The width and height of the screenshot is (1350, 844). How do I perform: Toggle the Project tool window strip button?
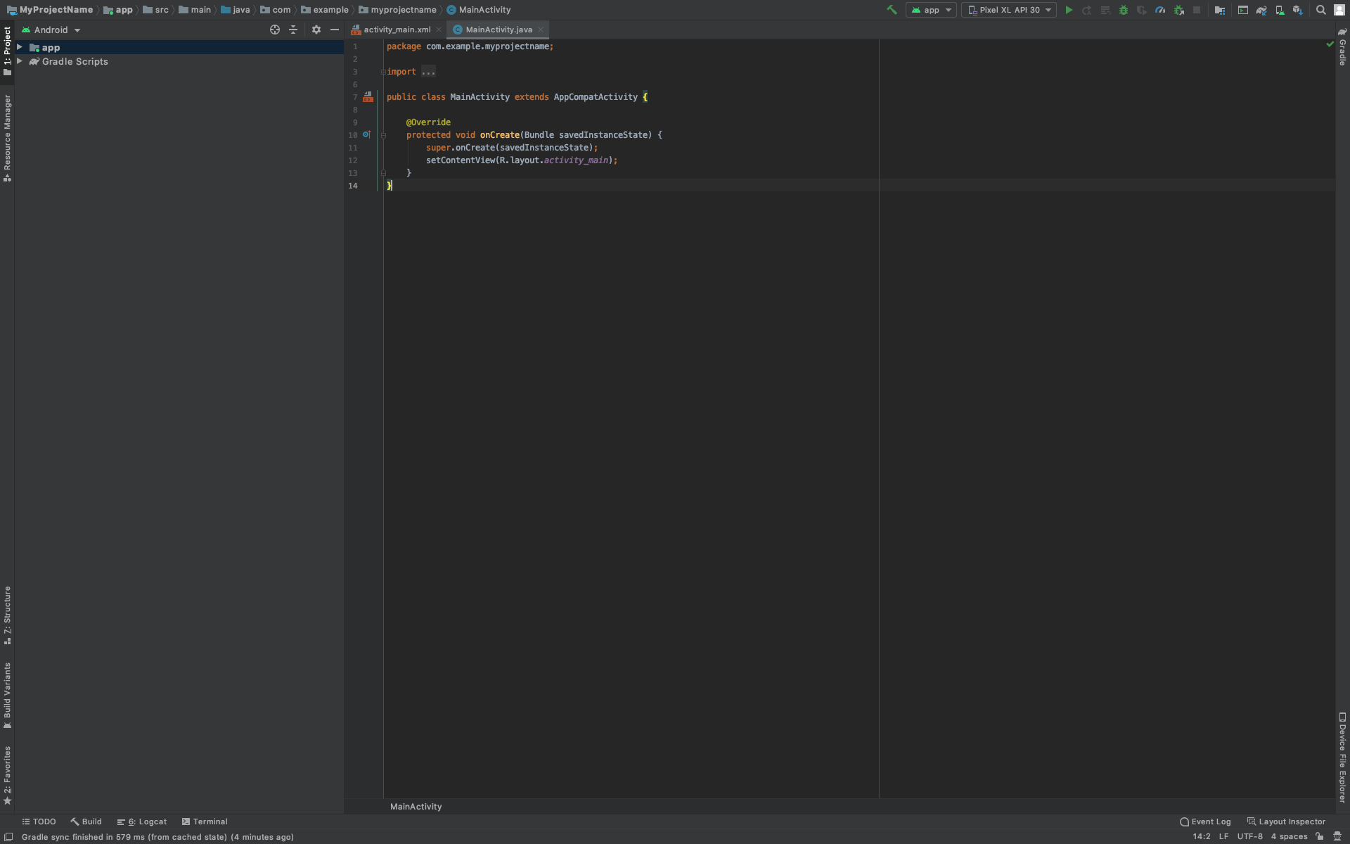(7, 51)
